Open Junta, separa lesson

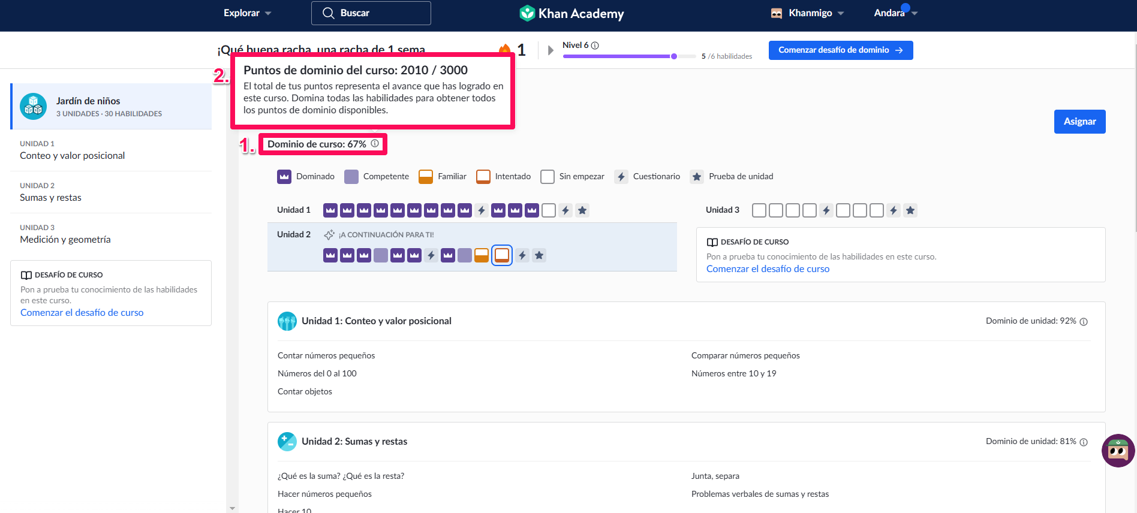(x=715, y=476)
